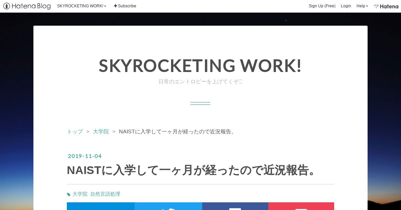Image resolution: width=401 pixels, height=210 pixels.
Task: Click the Sign Up (Free) link
Action: click(322, 6)
